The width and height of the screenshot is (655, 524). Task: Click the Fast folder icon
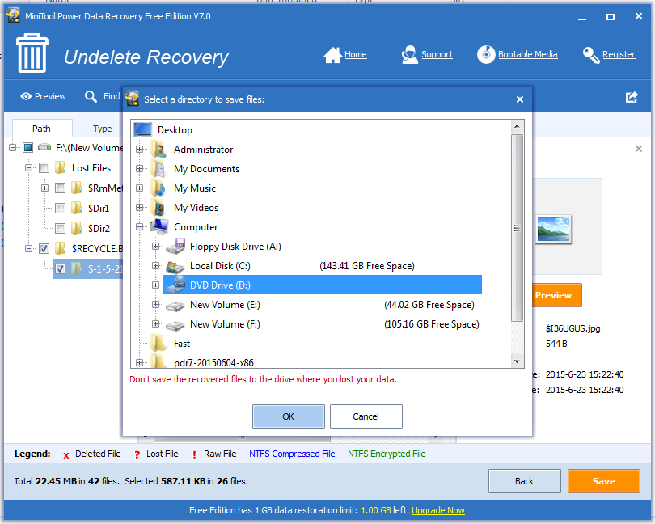159,343
